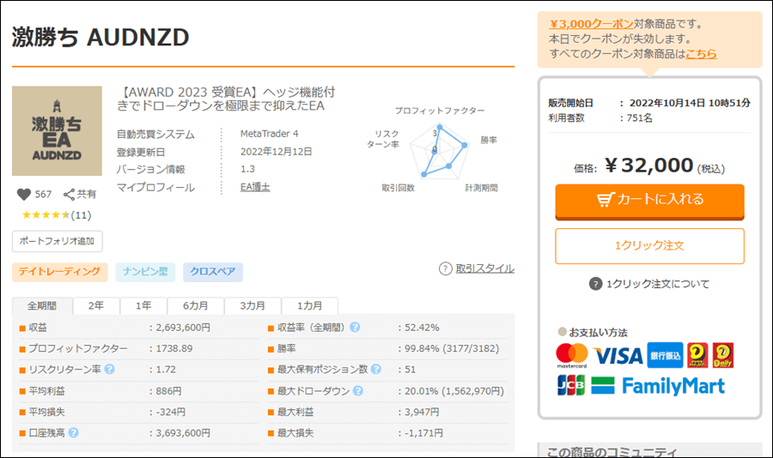773x458 pixels.
Task: Click the デイトレーディング tag
Action: [x=60, y=273]
